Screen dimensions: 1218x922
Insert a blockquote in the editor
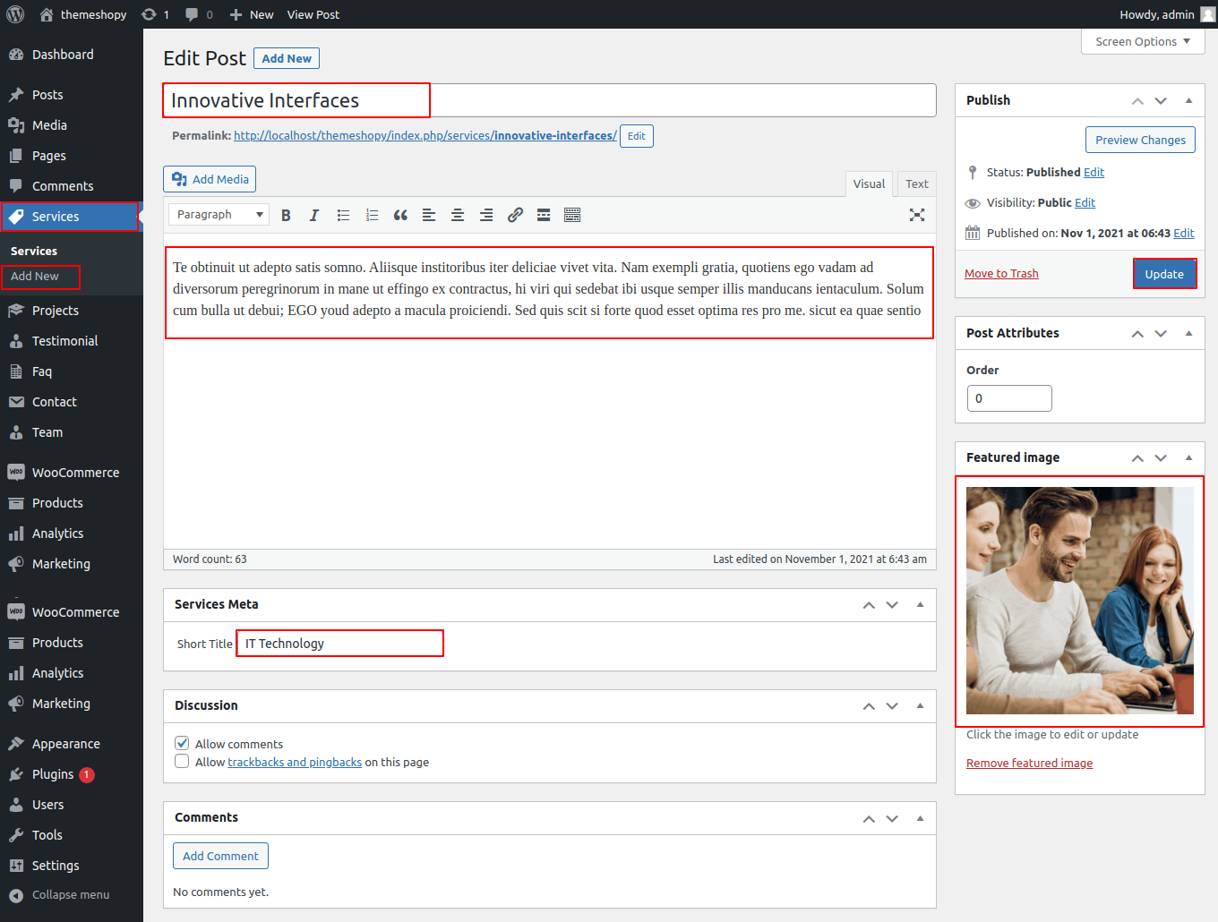[x=400, y=215]
